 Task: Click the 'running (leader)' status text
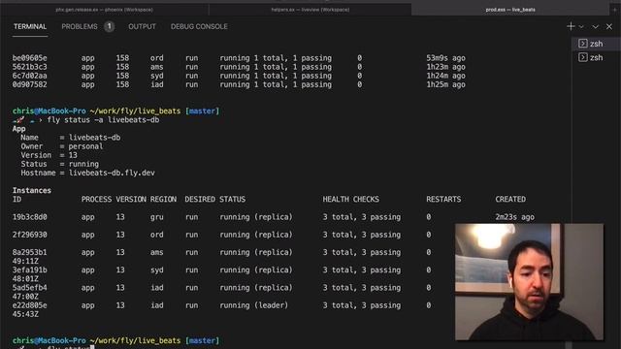pyautogui.click(x=254, y=305)
